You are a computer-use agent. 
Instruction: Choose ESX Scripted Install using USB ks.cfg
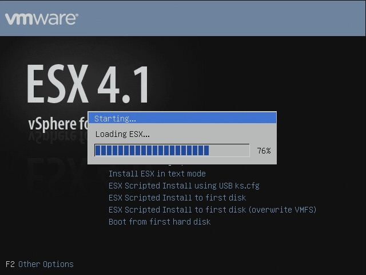(x=184, y=186)
